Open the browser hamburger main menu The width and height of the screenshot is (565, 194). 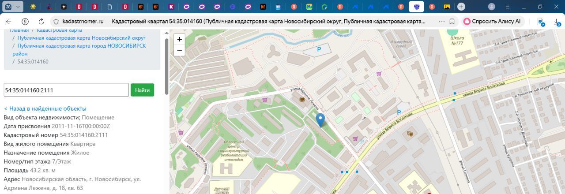(508, 7)
